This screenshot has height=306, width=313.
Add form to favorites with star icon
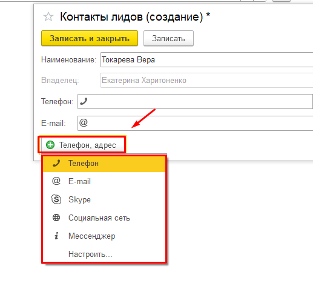pyautogui.click(x=48, y=17)
